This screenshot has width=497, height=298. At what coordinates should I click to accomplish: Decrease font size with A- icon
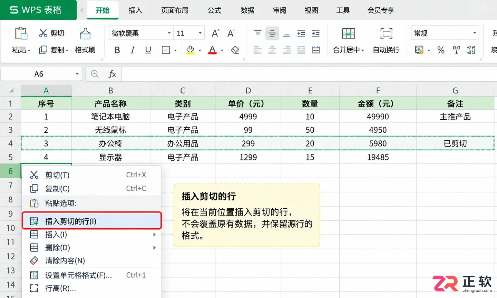point(231,33)
